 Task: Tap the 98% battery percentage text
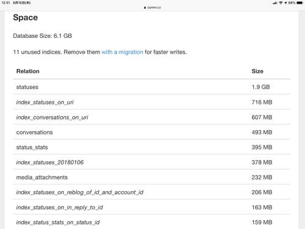[292, 3]
